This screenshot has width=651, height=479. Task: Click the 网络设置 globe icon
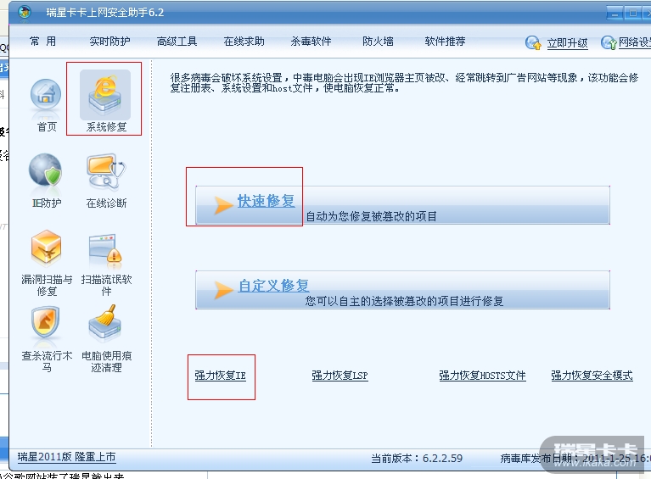(609, 42)
